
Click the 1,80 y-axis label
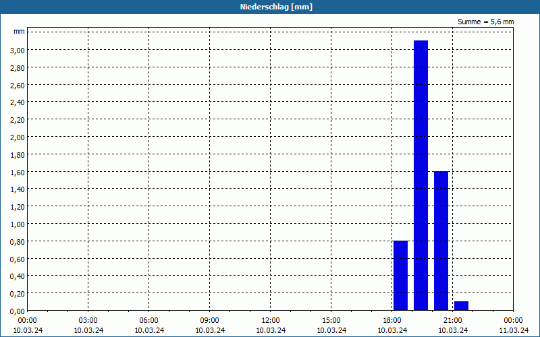pos(18,155)
